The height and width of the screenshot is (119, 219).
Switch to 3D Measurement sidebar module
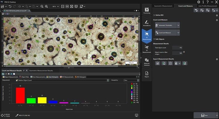click(x=147, y=48)
